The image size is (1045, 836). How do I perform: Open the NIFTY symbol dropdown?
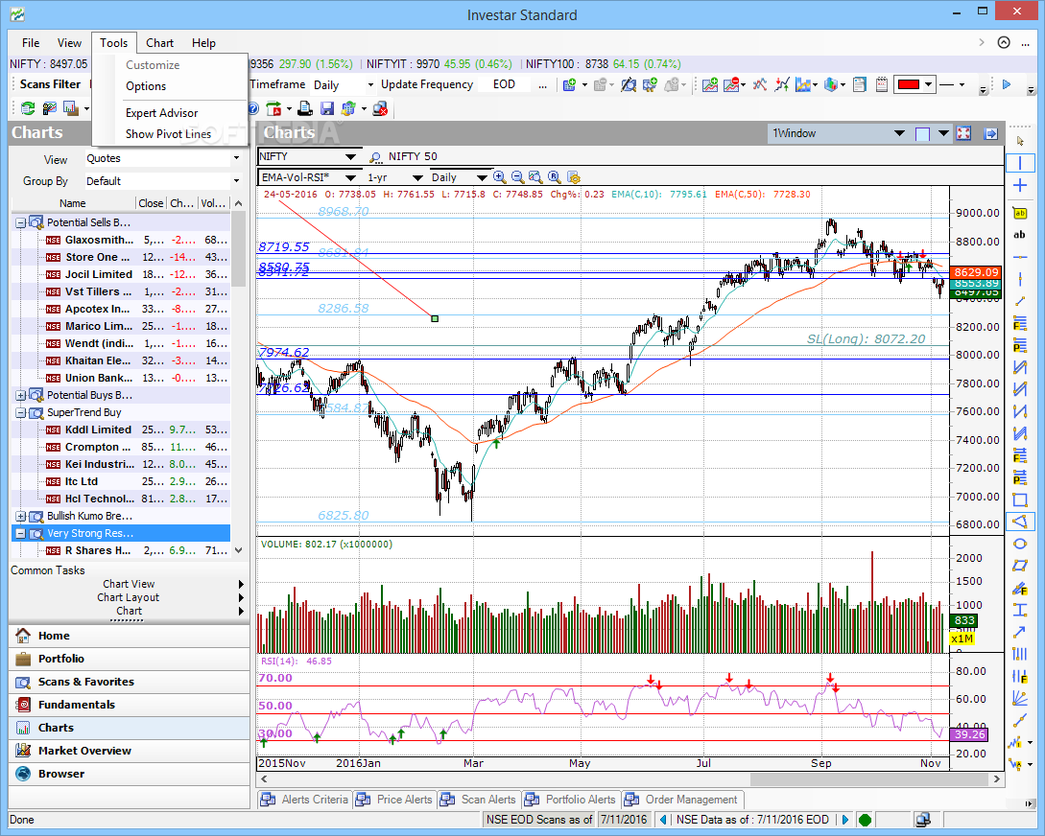point(350,157)
